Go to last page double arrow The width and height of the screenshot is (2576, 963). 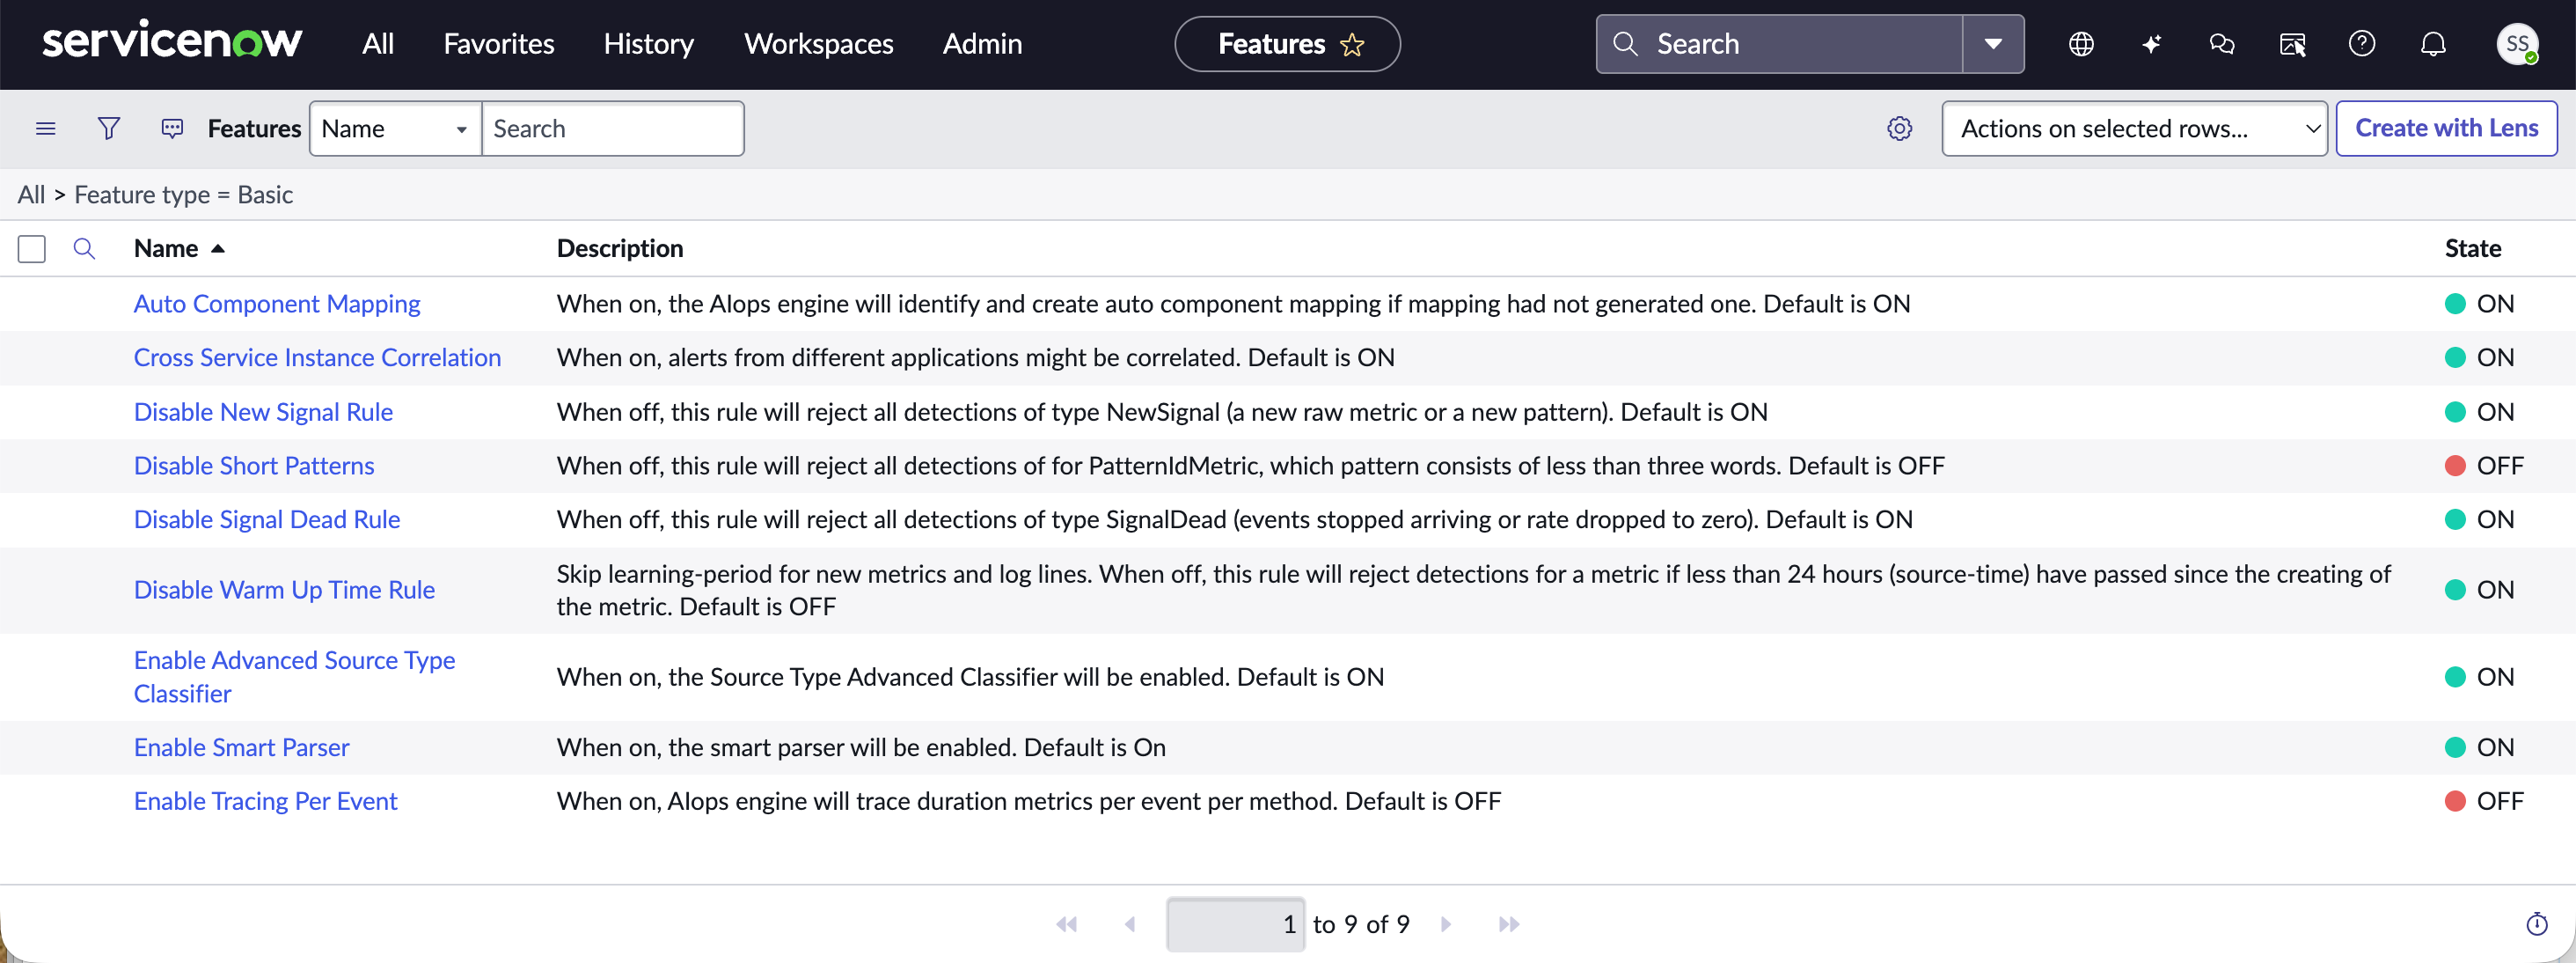click(1509, 924)
